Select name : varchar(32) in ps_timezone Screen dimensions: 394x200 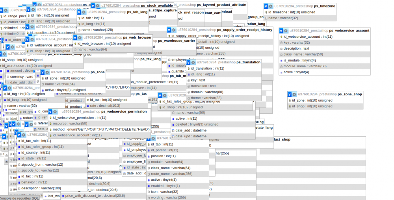300,18
